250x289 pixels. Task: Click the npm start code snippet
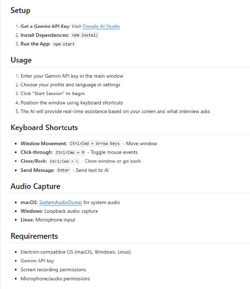(64, 44)
